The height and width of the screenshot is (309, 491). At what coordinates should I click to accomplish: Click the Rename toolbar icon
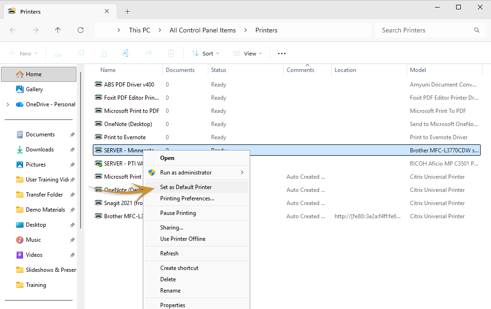pos(125,53)
